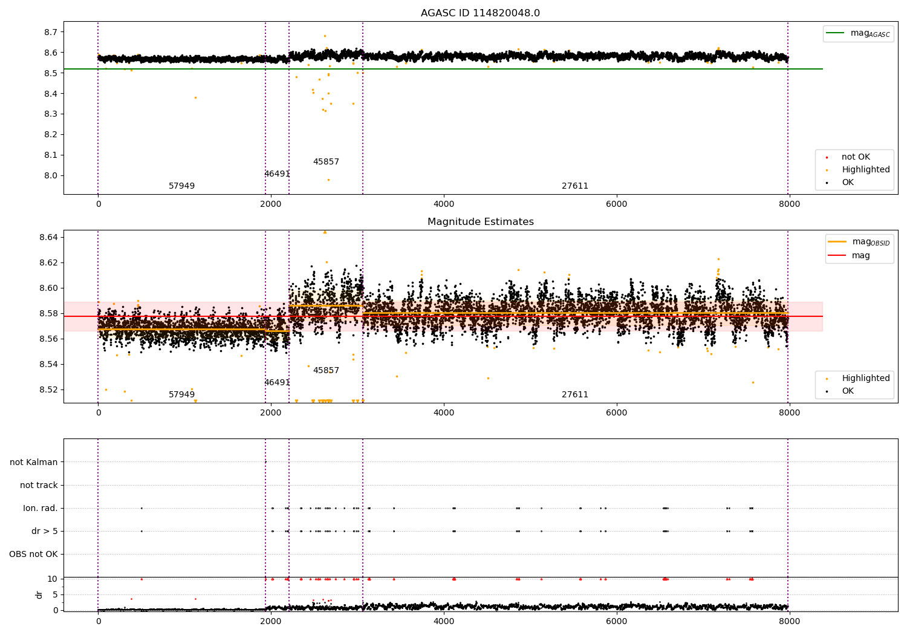Click the '8.54' y-axis tick label
This screenshot has height=635, width=907.
pyautogui.click(x=48, y=364)
